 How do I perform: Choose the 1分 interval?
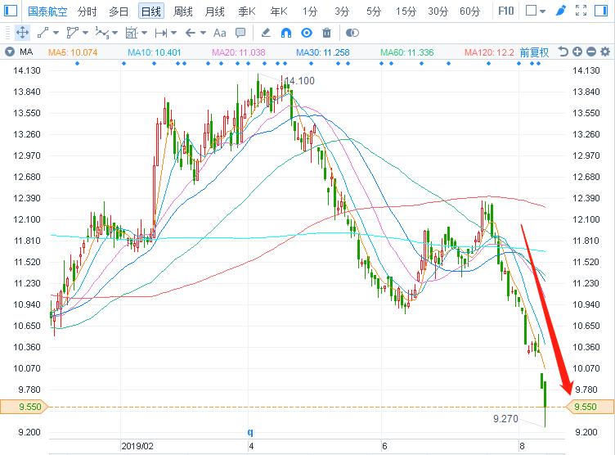pyautogui.click(x=310, y=11)
